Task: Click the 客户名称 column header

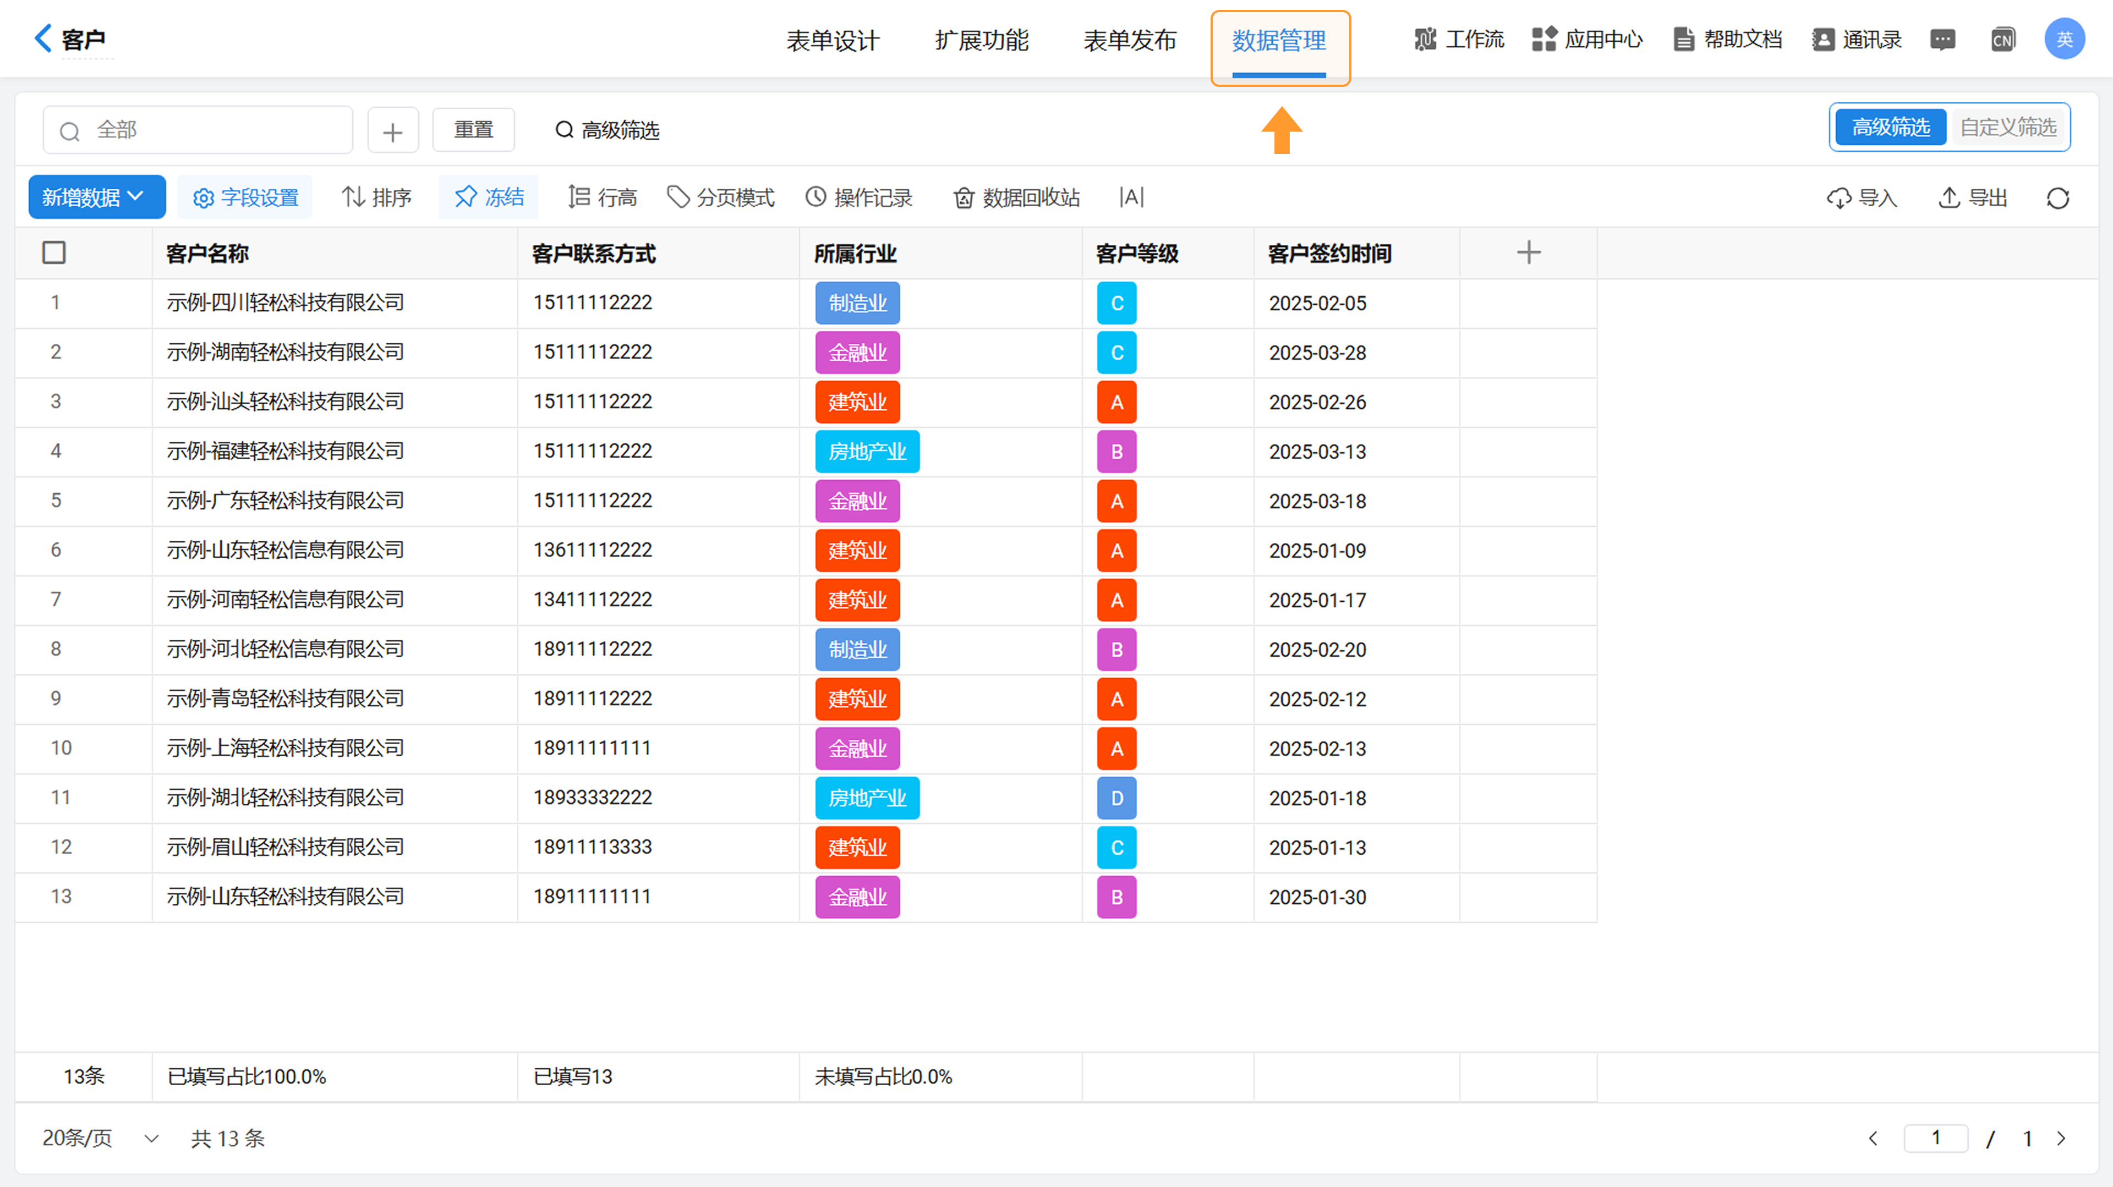Action: click(x=207, y=254)
